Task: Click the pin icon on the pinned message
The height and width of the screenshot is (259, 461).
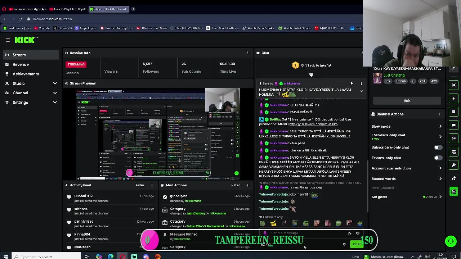Action: pos(352,83)
